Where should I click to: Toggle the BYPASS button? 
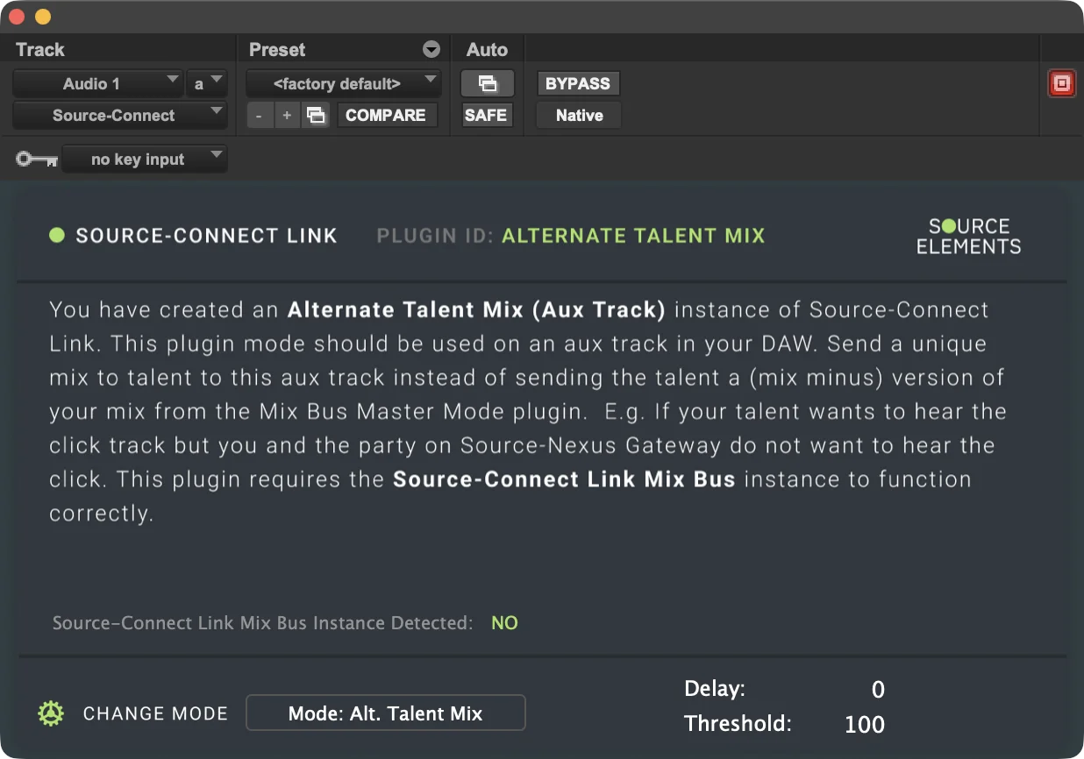[578, 84]
